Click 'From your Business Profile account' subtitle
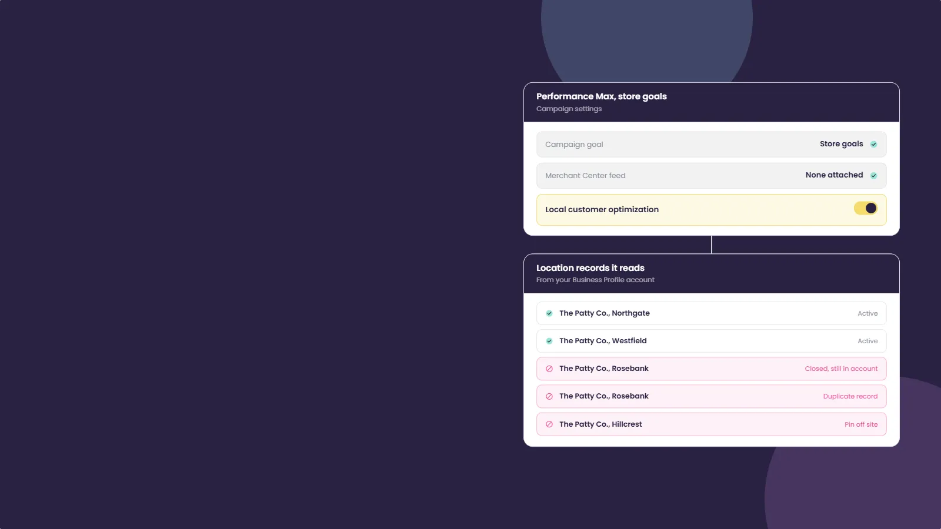Image resolution: width=941 pixels, height=529 pixels. click(x=595, y=280)
